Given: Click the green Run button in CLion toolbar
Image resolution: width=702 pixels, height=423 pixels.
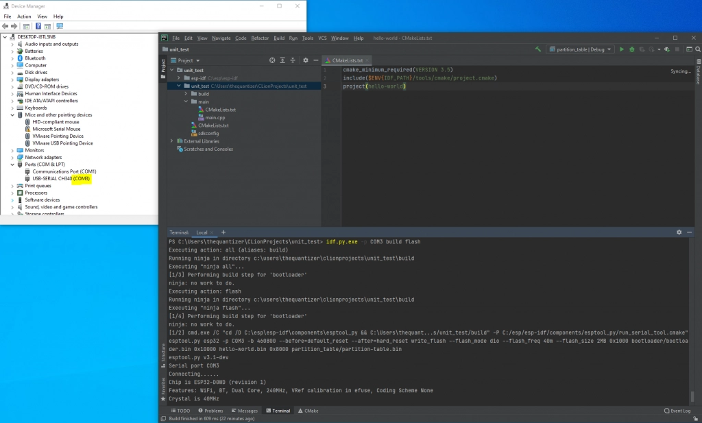Looking at the screenshot, I should tap(622, 49).
